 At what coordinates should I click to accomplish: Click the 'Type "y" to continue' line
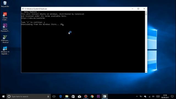(x=33, y=22)
